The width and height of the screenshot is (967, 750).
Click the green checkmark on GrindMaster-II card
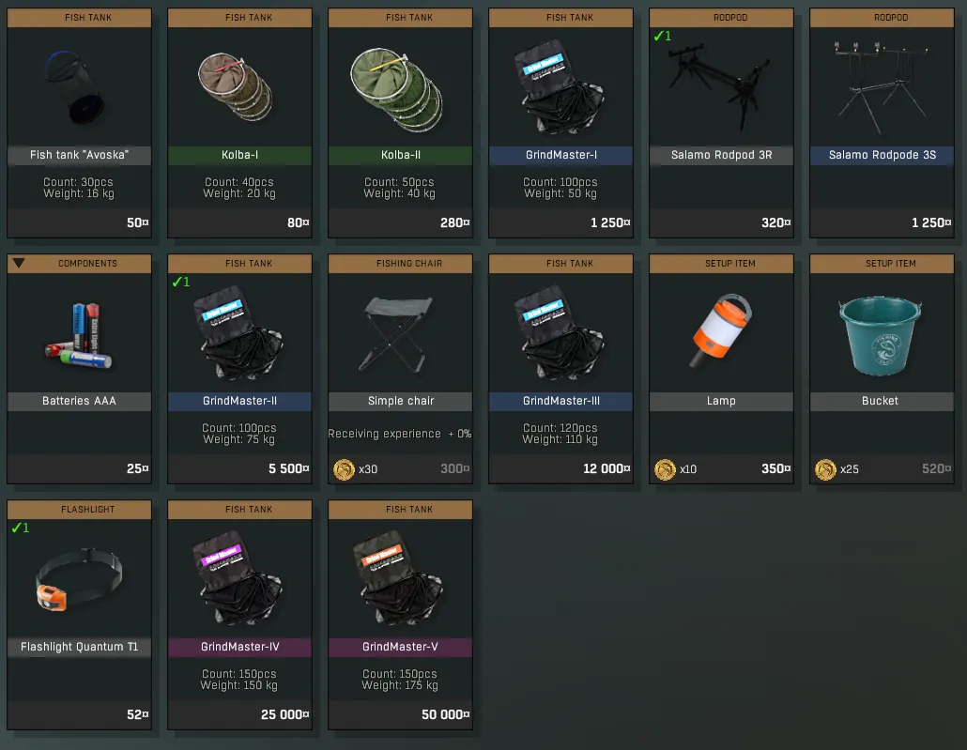pyautogui.click(x=180, y=282)
